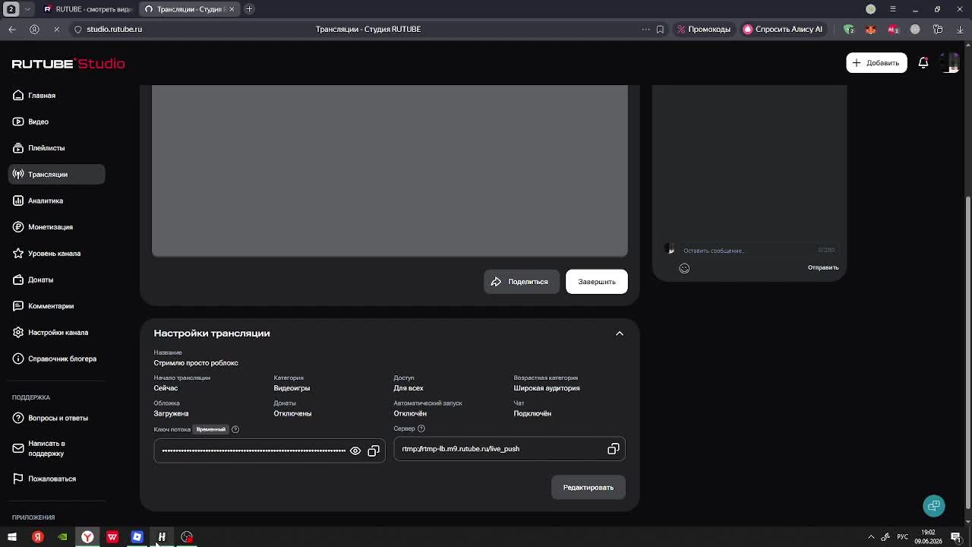Viewport: 972px width, 547px height.
Task: Click the help icon next to Ключ потока
Action: click(235, 429)
